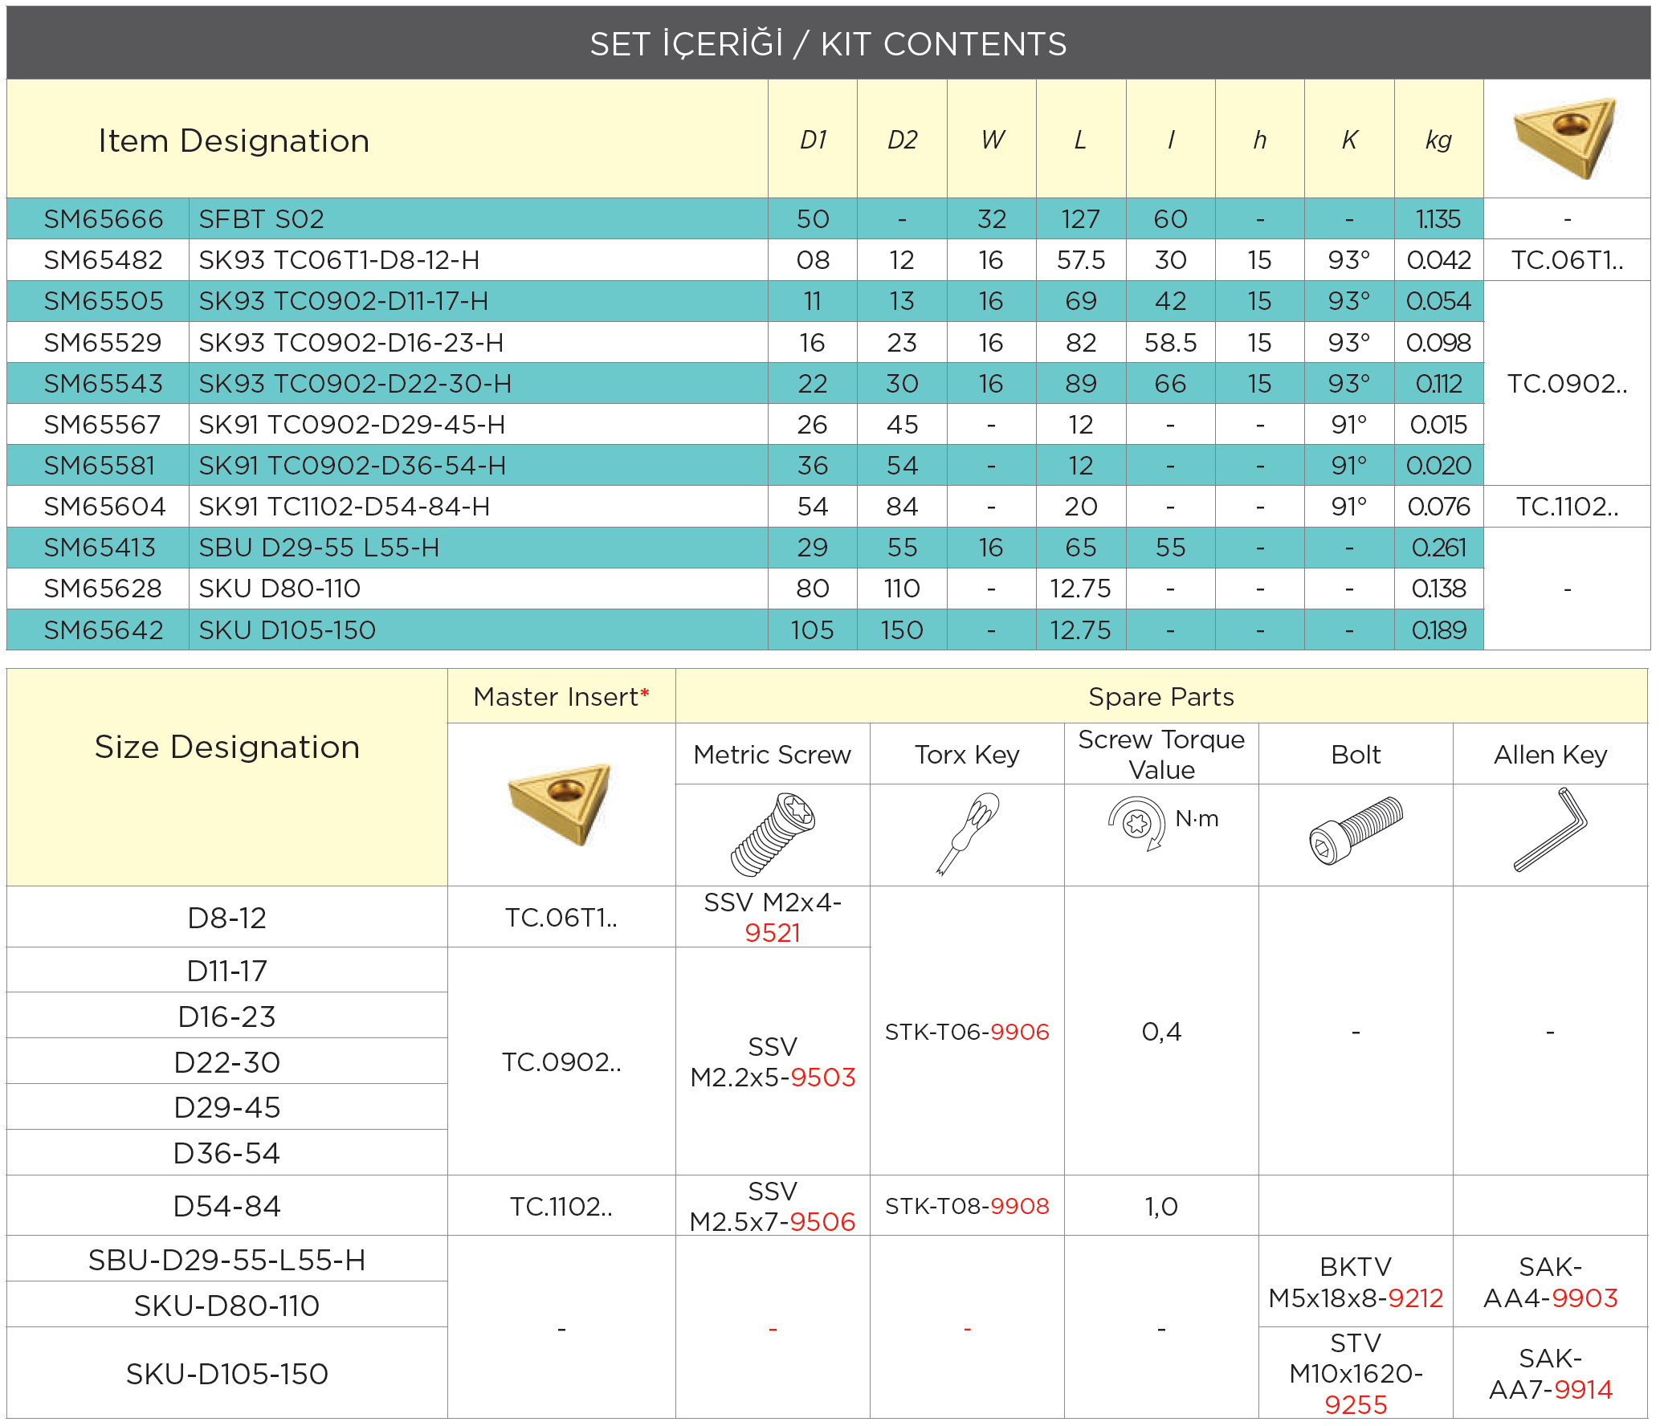Click the triangular insert image in top table header
The width and height of the screenshot is (1660, 1426).
pyautogui.click(x=1564, y=138)
